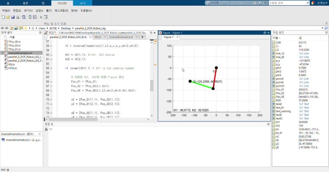
Task: Click the magnifier in help search box
Action: [x=308, y=3]
